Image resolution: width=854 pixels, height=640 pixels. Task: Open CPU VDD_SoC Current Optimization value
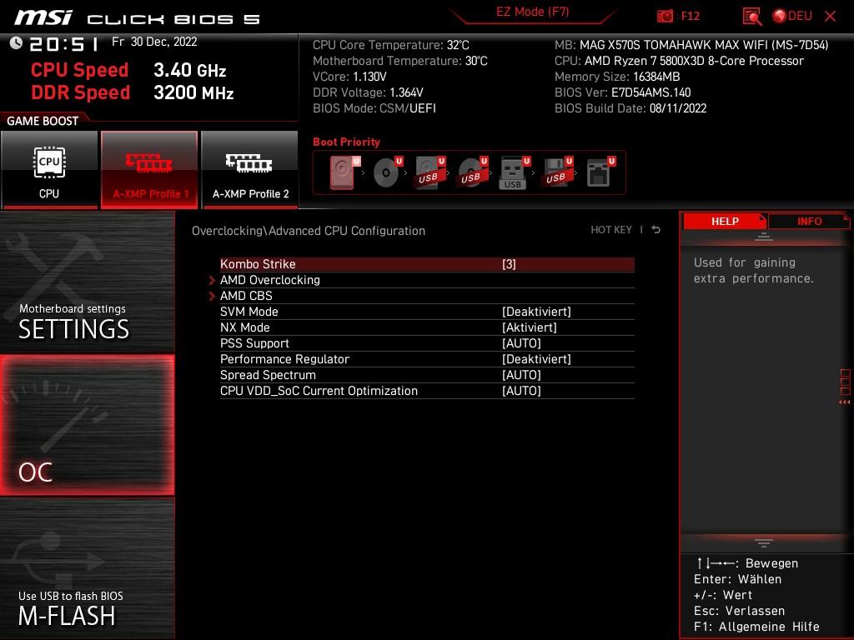click(x=521, y=390)
